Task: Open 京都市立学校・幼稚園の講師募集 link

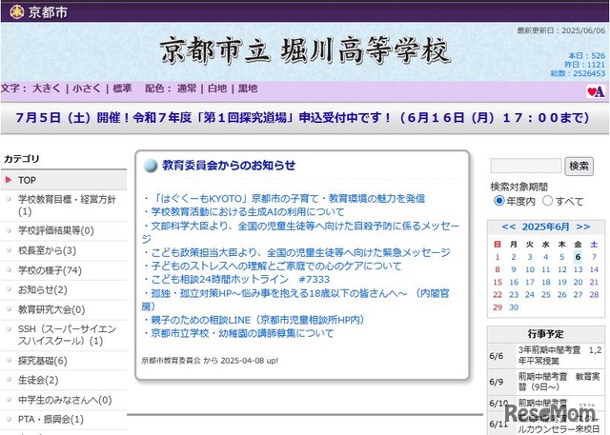Action: click(242, 333)
